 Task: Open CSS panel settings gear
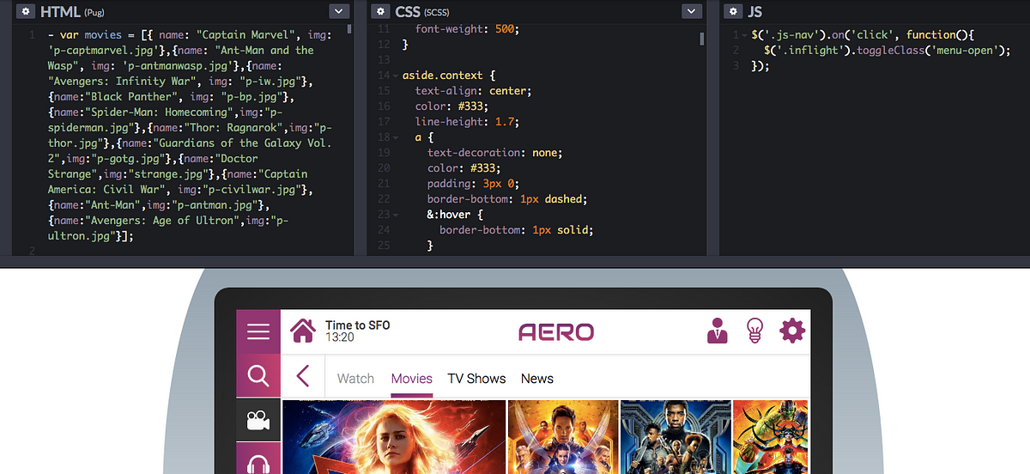click(x=381, y=11)
